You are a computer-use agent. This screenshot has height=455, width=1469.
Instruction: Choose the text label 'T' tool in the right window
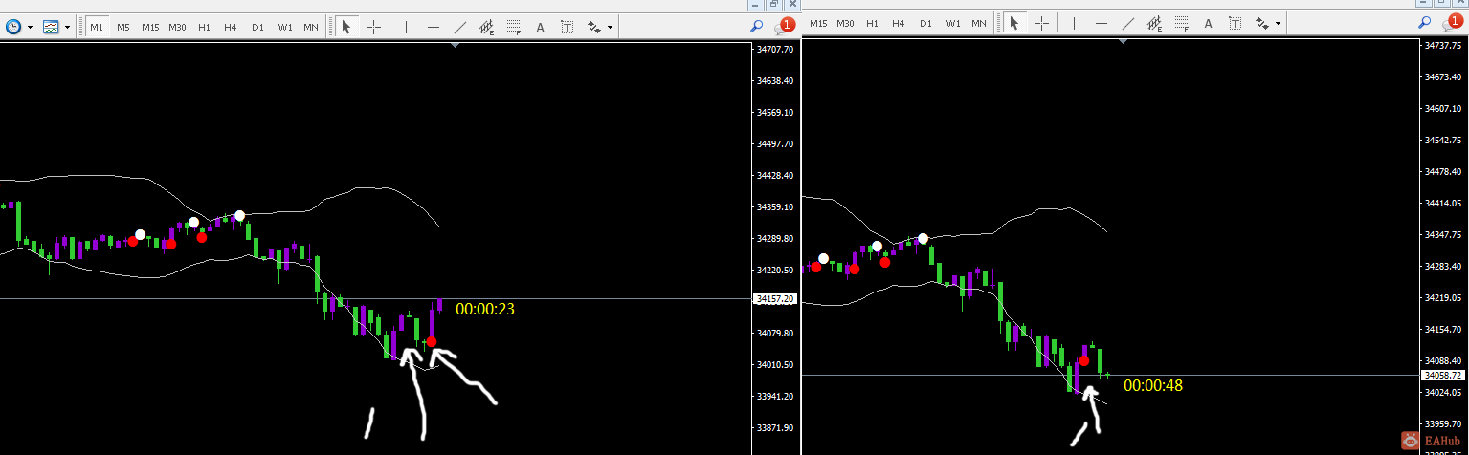1235,22
